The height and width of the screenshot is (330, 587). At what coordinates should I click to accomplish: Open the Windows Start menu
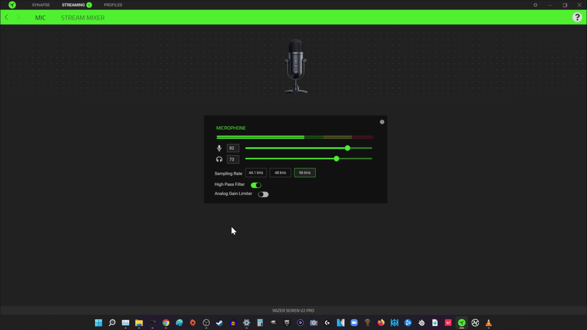coord(98,323)
